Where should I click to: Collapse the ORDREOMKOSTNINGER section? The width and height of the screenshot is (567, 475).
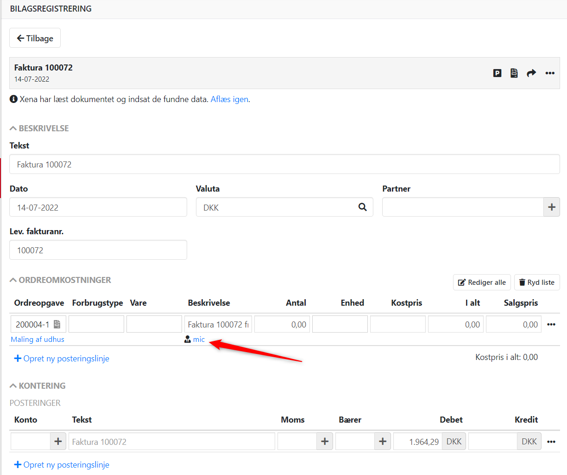click(60, 280)
